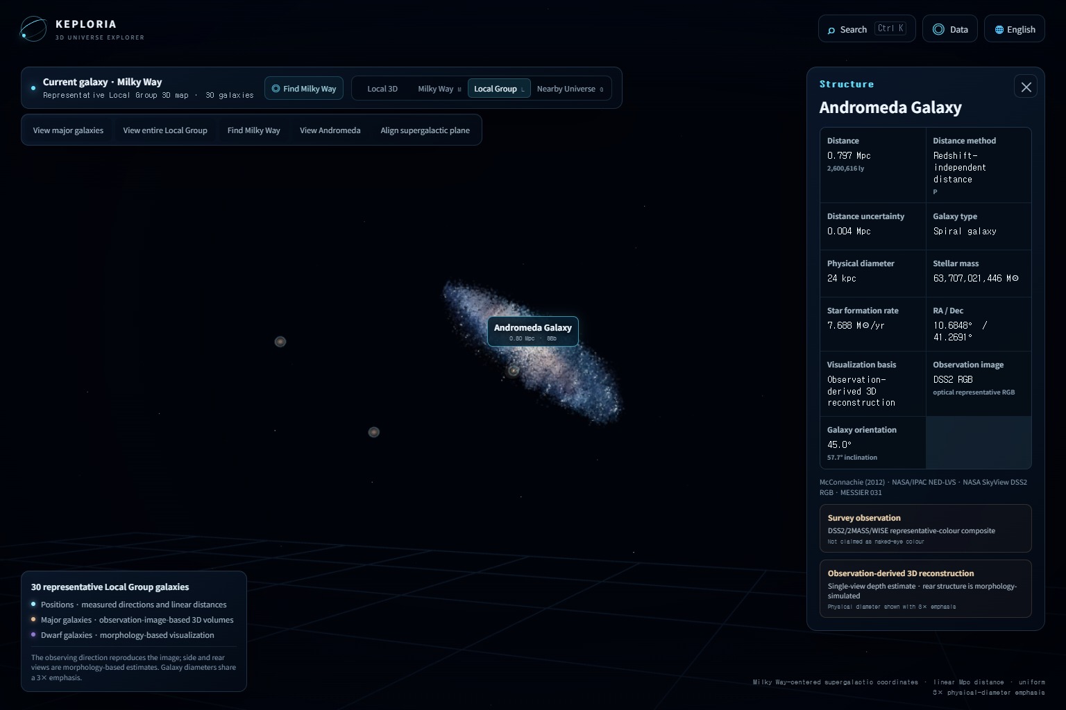Open the English language dropdown
The height and width of the screenshot is (710, 1066).
[1015, 29]
